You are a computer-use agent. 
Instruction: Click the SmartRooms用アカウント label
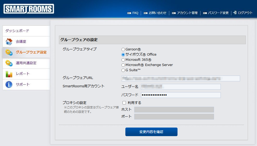point(83,86)
